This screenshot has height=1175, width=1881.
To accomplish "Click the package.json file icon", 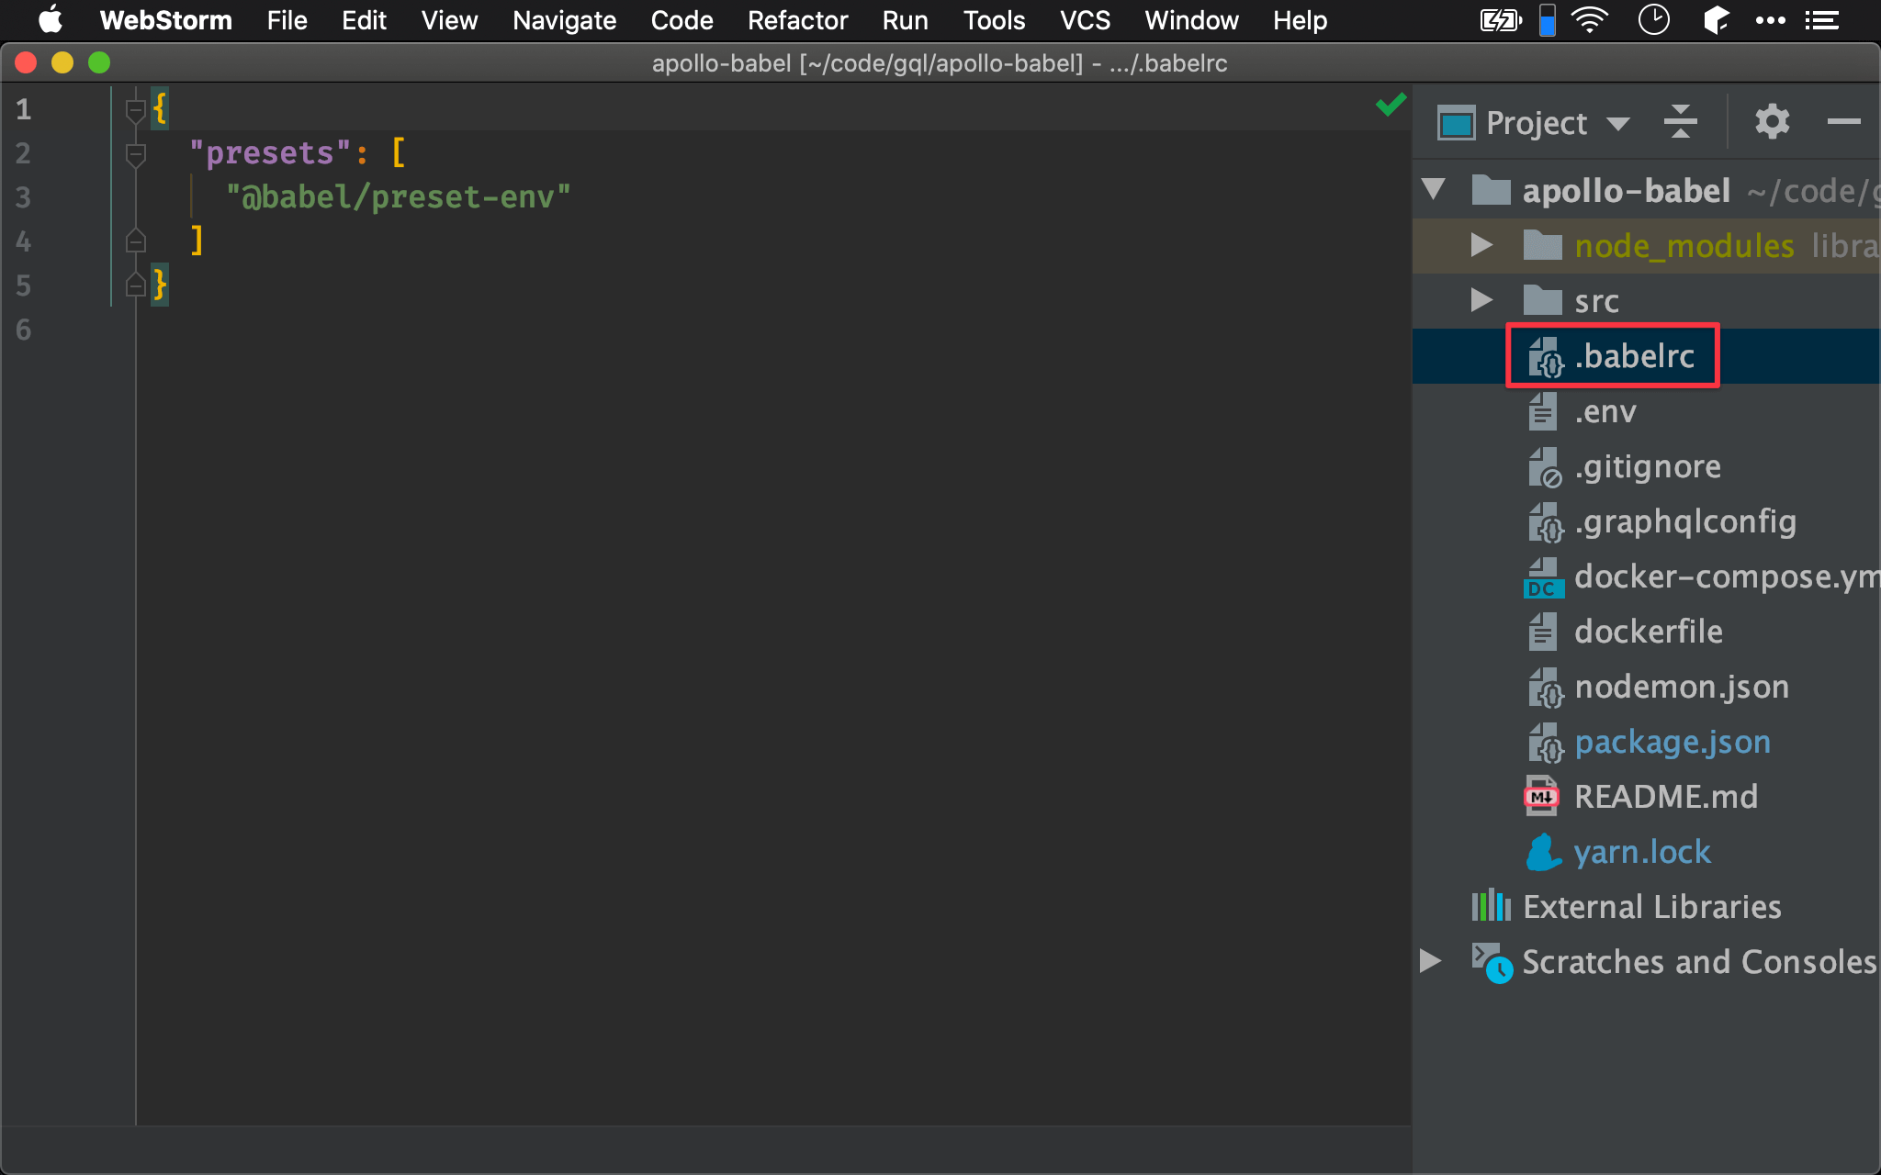I will point(1545,743).
